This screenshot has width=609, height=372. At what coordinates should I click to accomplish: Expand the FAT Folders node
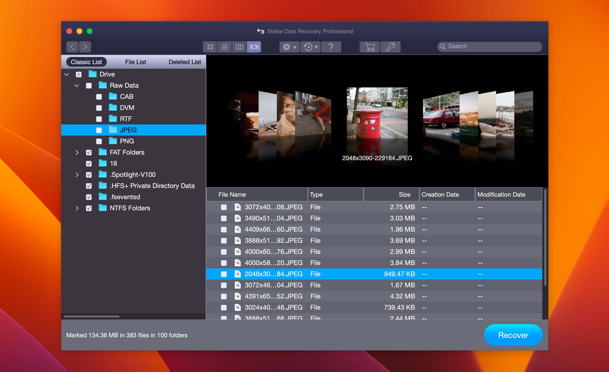pyautogui.click(x=77, y=152)
